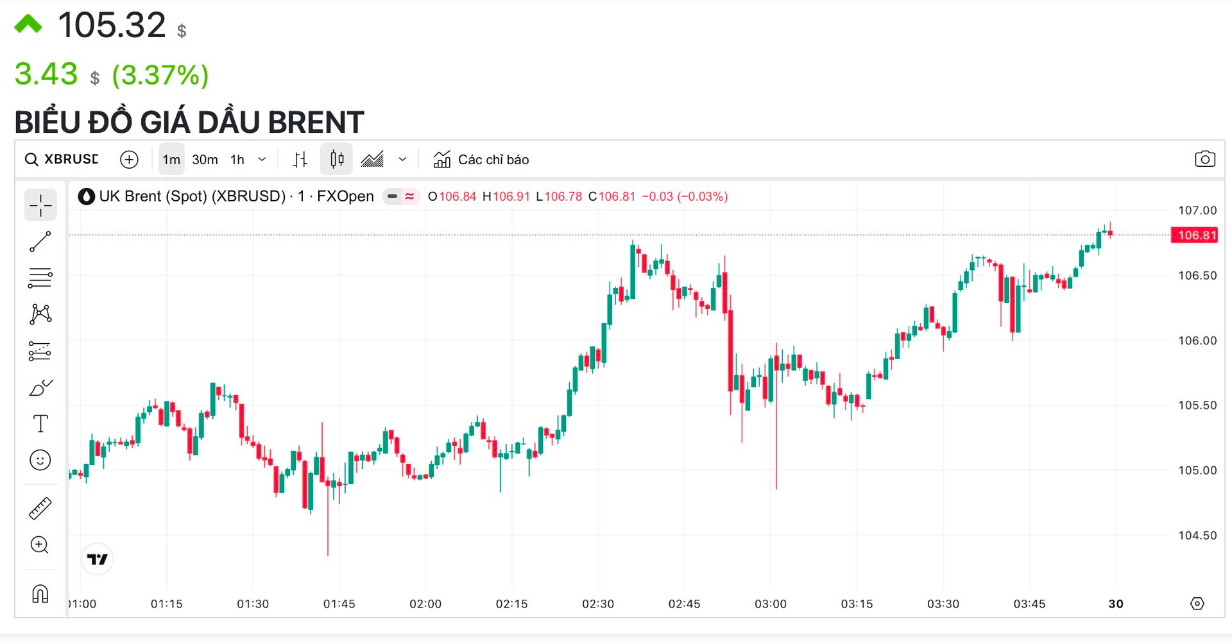Click the add symbol compare button
1232x644 pixels.
129,160
